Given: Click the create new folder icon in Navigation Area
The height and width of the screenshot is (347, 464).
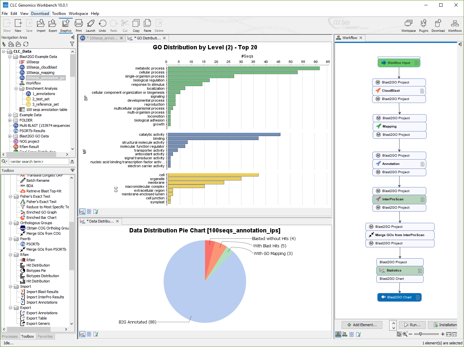Looking at the screenshot, I should (19, 44).
